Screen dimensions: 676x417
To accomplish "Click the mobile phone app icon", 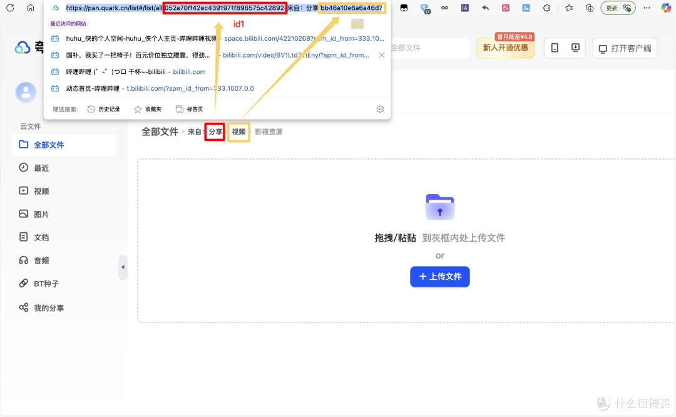I will pos(555,48).
